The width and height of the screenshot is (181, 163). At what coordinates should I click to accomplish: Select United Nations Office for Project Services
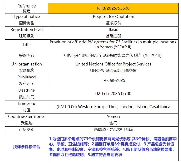tap(113, 64)
